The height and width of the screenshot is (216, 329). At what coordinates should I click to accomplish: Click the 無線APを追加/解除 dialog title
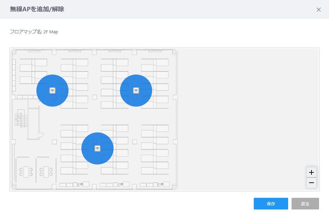(x=37, y=9)
